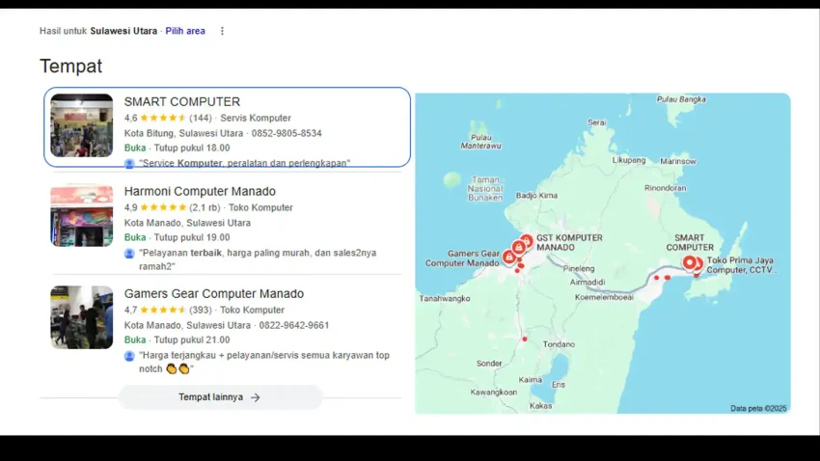Click the Pilih area link
The width and height of the screenshot is (820, 461).
pyautogui.click(x=185, y=31)
